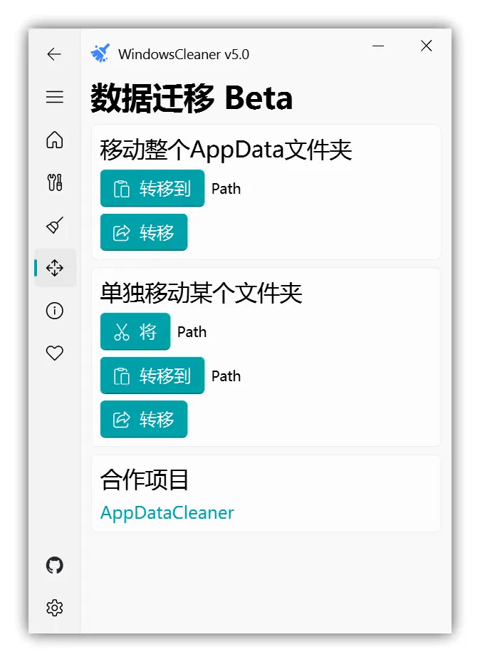Open the hamburger navigation menu
480x662 pixels.
(54, 97)
